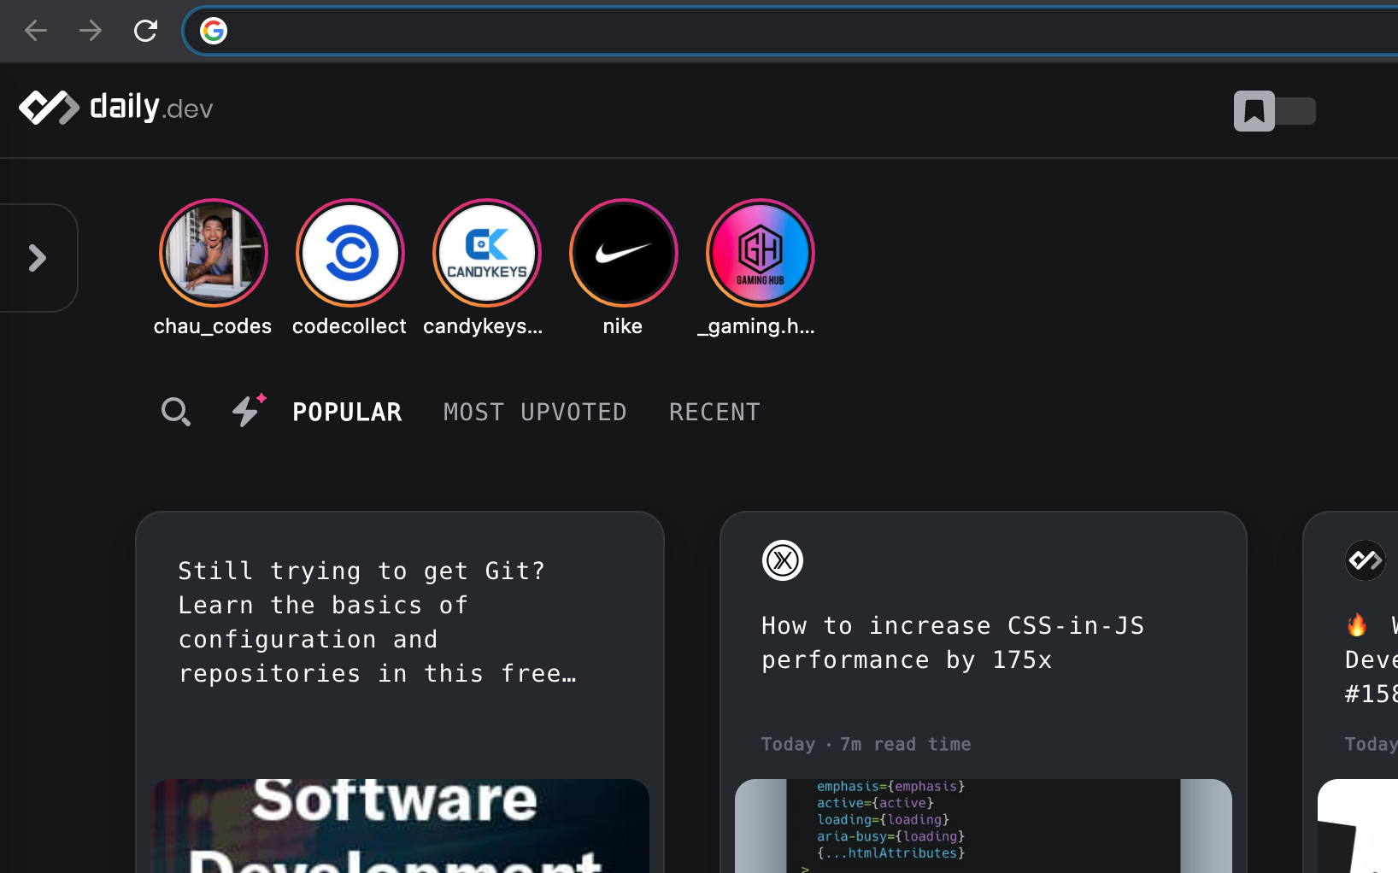Go back with the browser back arrow
1398x873 pixels.
click(x=36, y=31)
